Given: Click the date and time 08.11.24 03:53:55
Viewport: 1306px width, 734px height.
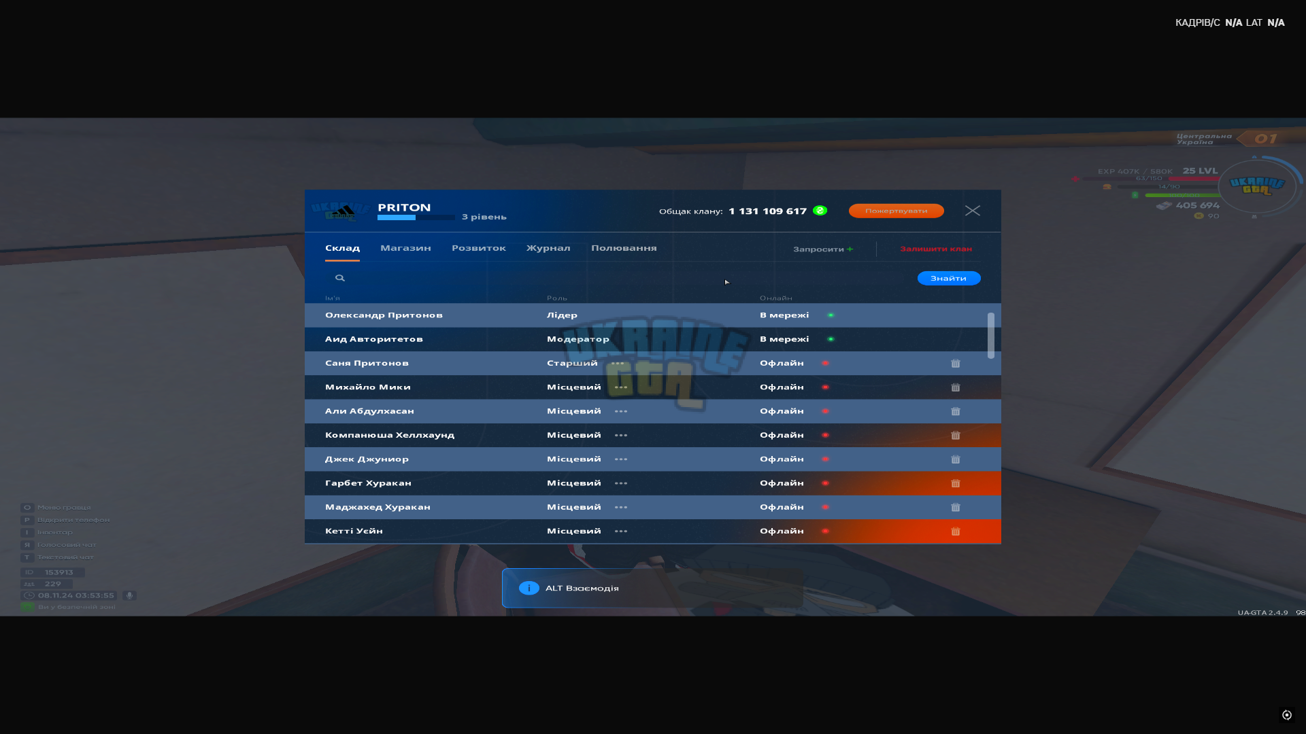Looking at the screenshot, I should click(x=76, y=595).
